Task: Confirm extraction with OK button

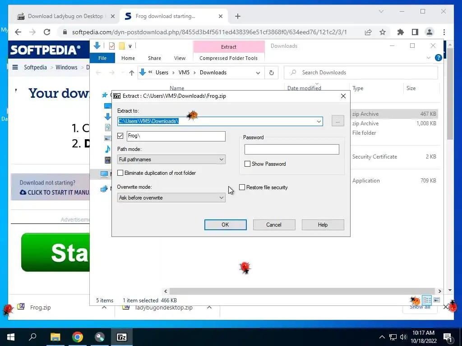Action: coord(226,225)
